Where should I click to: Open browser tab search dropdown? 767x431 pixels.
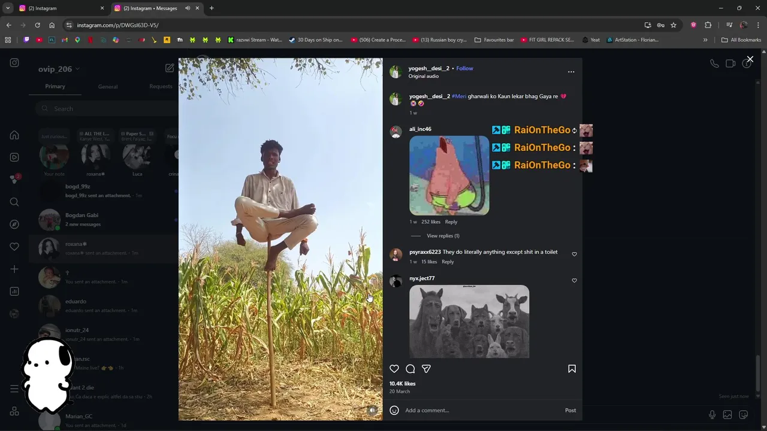tap(8, 8)
